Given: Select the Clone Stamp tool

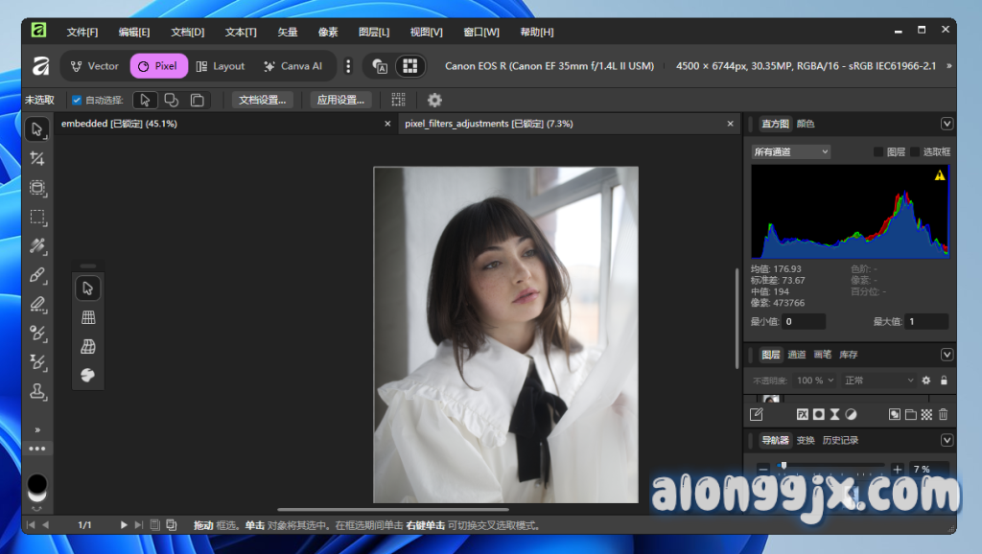Looking at the screenshot, I should tap(37, 391).
